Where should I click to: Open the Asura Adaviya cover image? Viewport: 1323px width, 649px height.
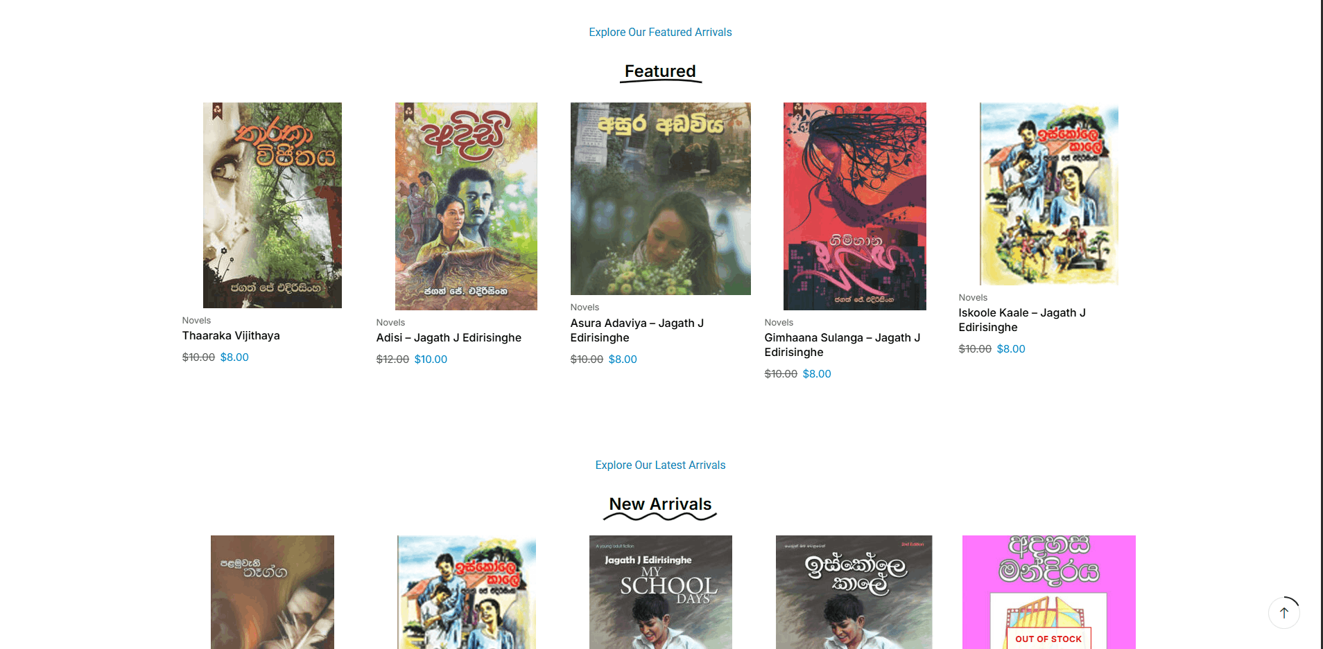point(660,199)
